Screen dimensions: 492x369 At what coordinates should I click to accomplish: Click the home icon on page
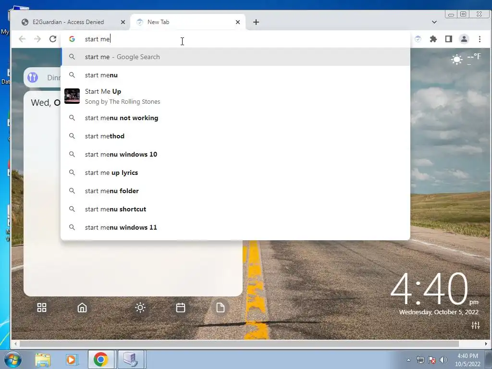[82, 307]
